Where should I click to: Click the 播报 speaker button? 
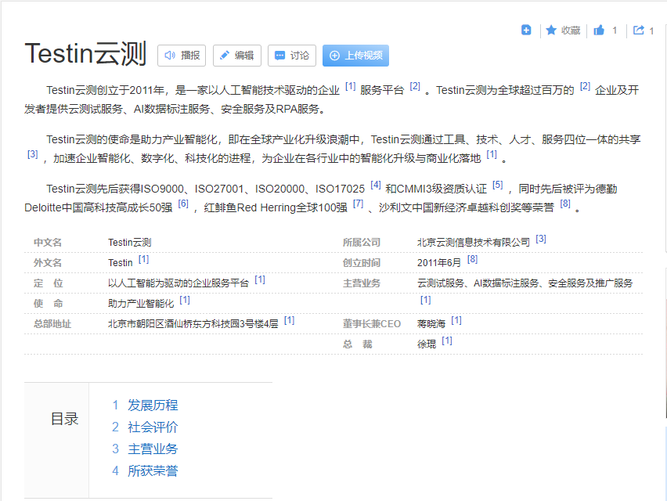182,56
